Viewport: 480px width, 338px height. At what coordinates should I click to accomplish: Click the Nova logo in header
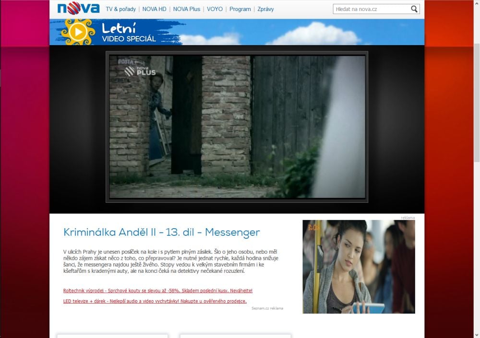pyautogui.click(x=78, y=9)
